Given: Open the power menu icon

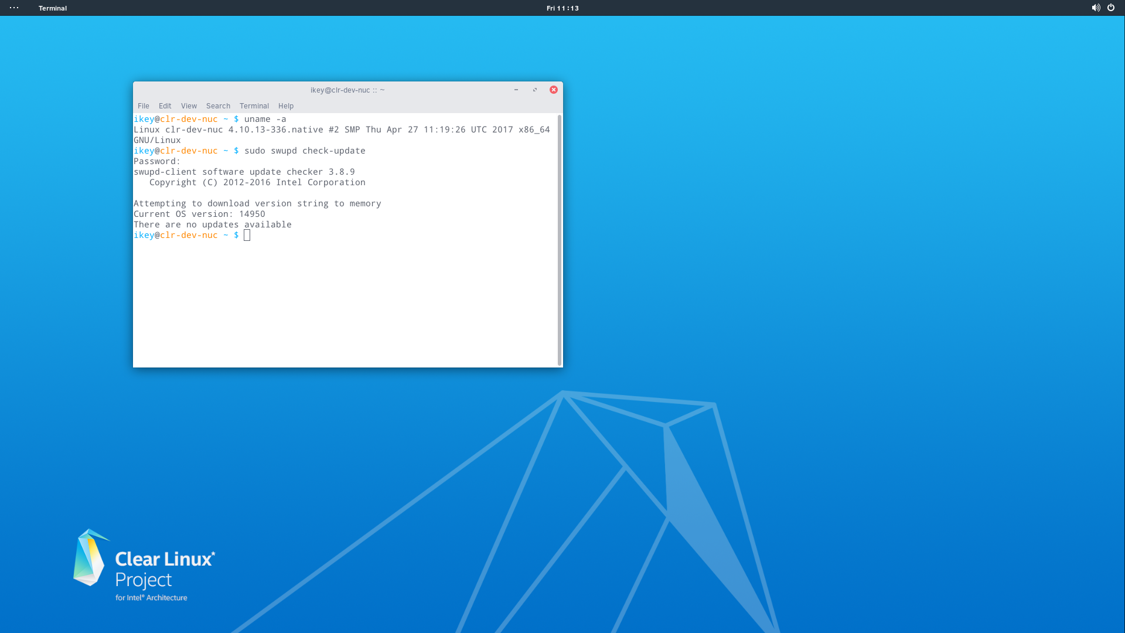Looking at the screenshot, I should [x=1111, y=8].
